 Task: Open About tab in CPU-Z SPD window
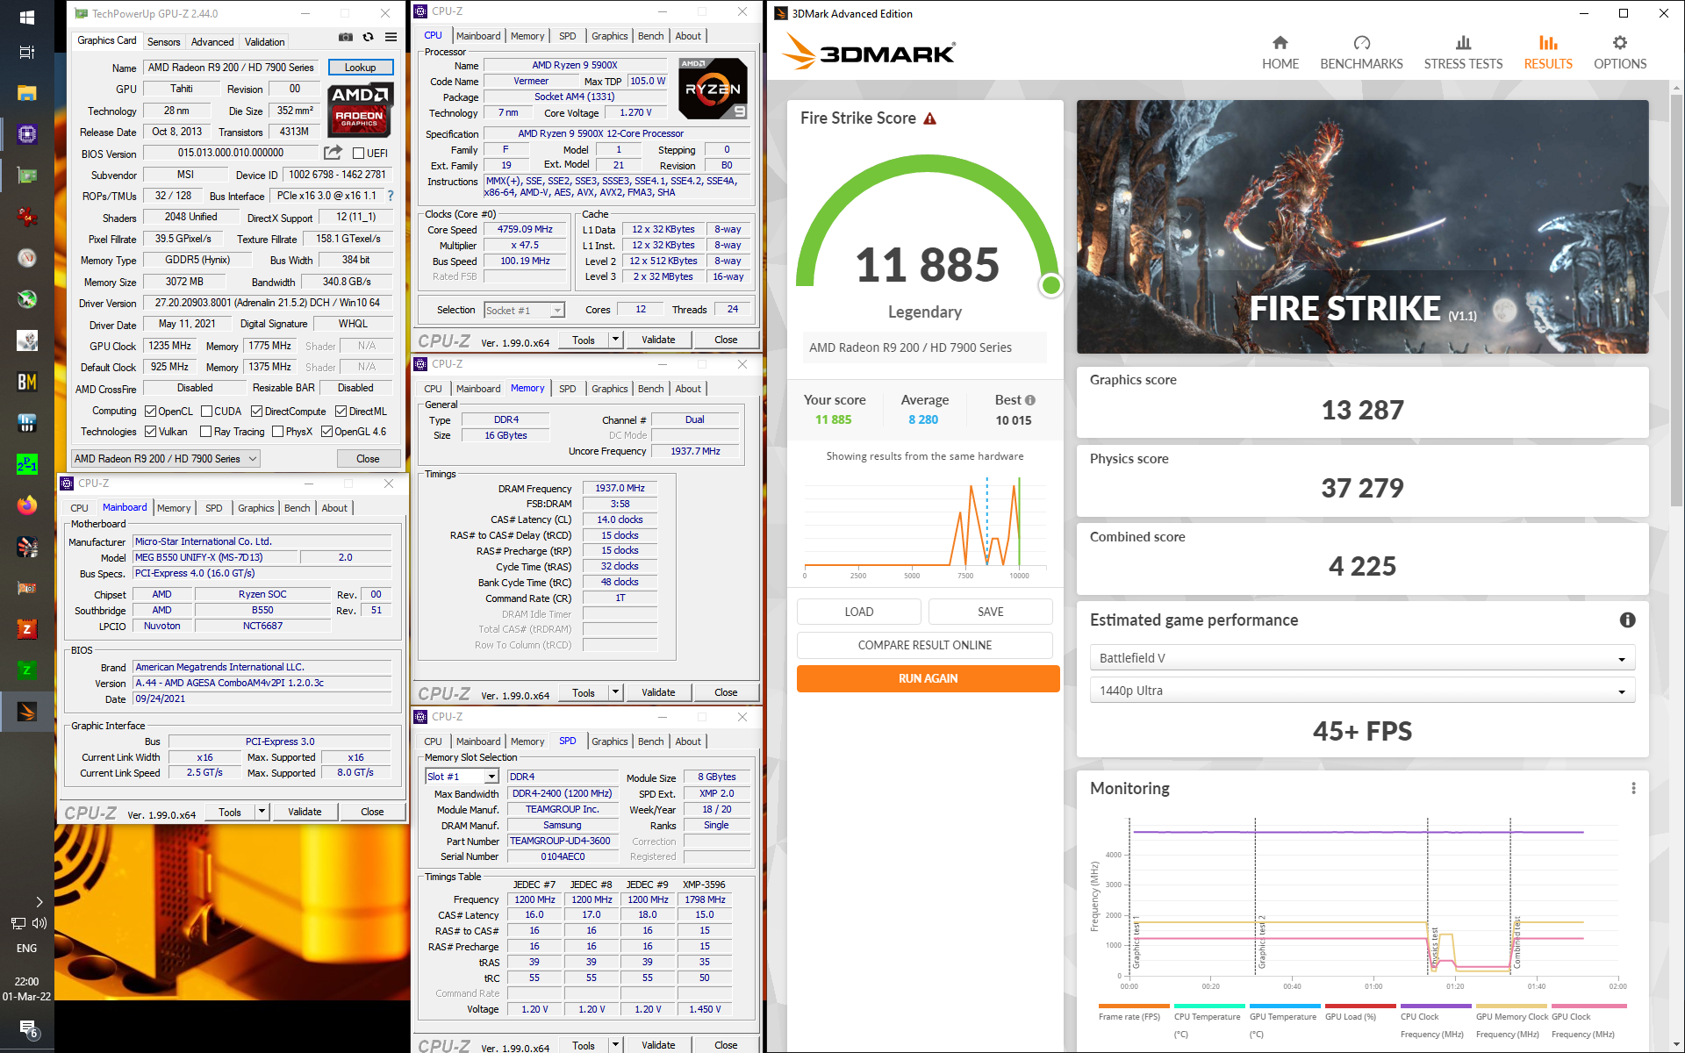click(x=688, y=741)
